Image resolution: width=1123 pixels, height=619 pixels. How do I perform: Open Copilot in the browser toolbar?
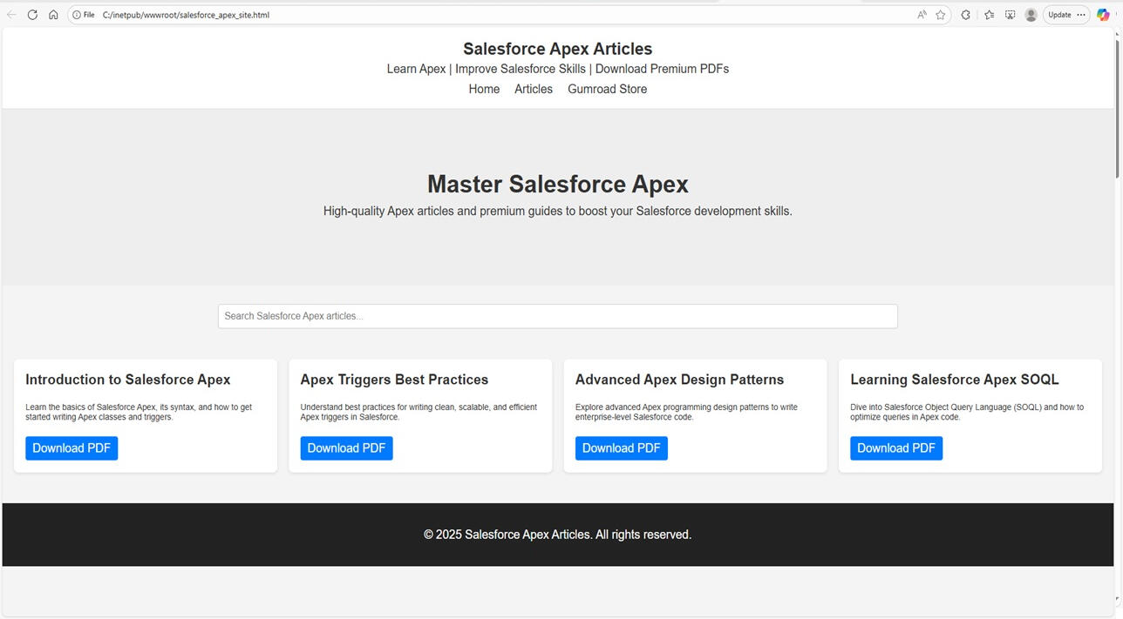pyautogui.click(x=1102, y=15)
